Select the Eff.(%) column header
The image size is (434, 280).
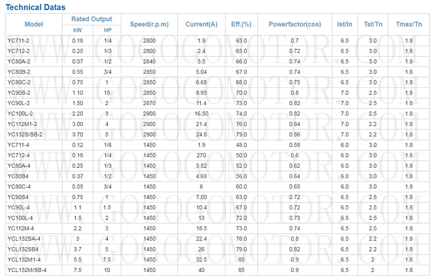(x=241, y=24)
